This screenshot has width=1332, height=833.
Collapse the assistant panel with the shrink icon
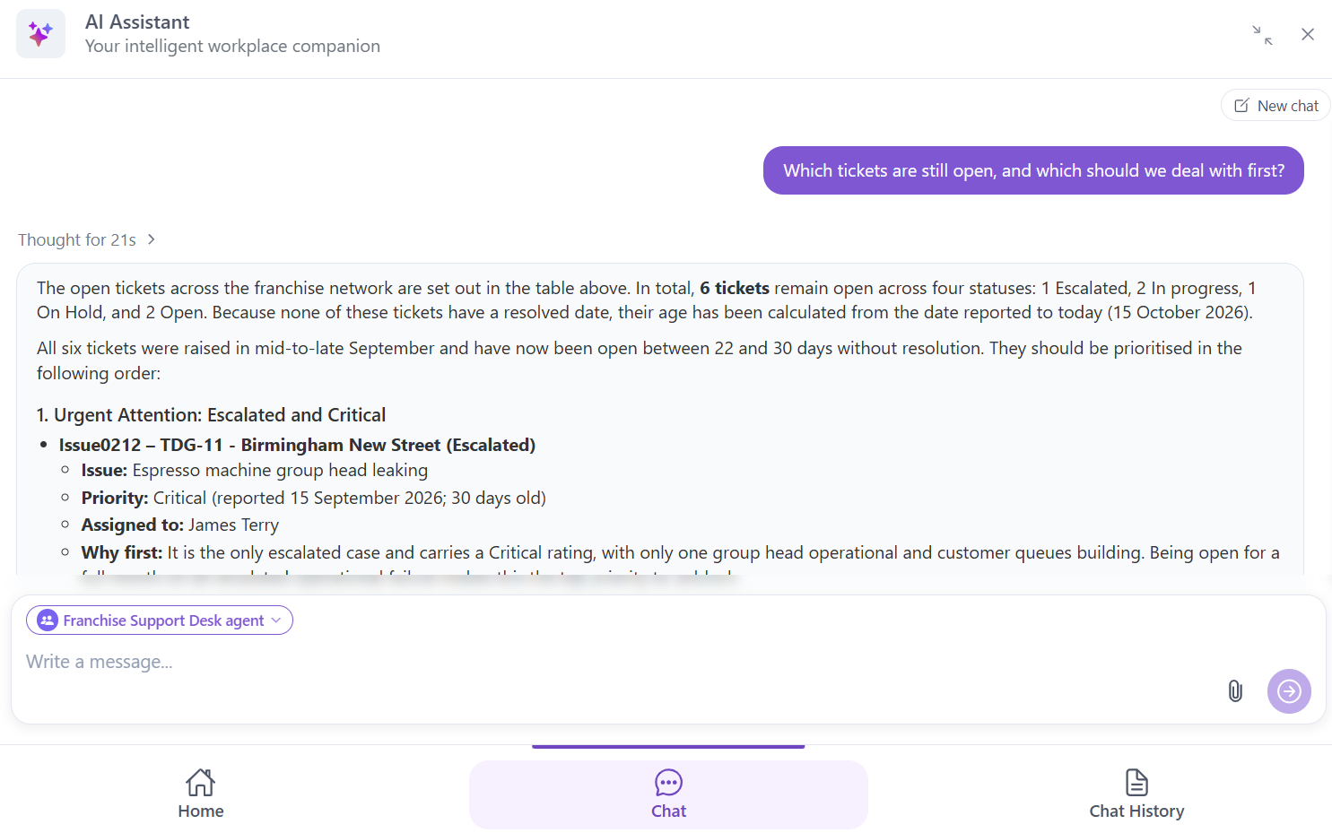(1262, 35)
